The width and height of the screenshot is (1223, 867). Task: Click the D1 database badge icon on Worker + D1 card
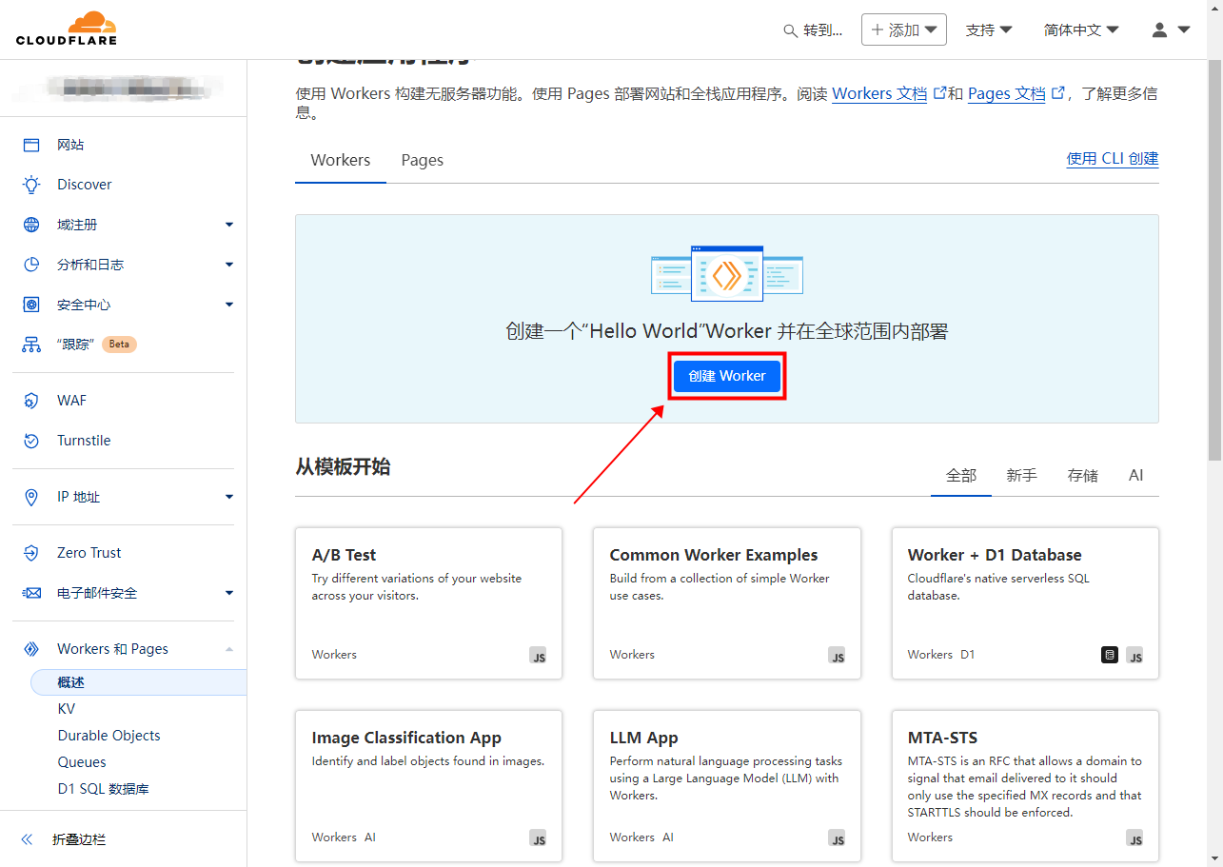1110,655
